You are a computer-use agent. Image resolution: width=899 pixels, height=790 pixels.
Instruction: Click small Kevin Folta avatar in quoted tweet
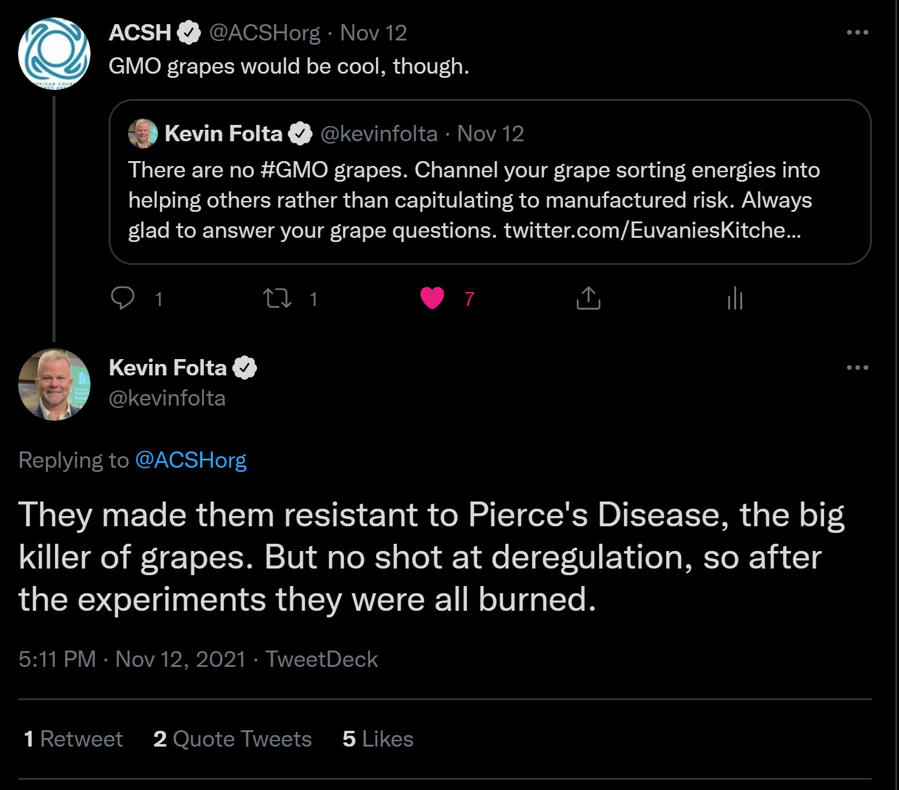143,133
